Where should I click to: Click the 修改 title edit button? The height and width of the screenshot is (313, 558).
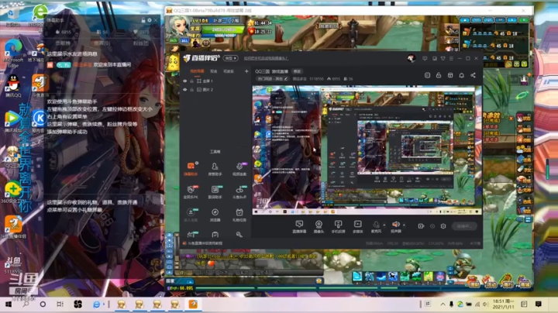(297, 71)
